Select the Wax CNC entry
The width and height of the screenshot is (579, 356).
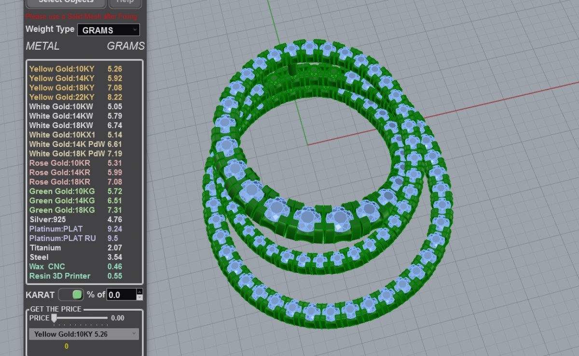pos(47,267)
